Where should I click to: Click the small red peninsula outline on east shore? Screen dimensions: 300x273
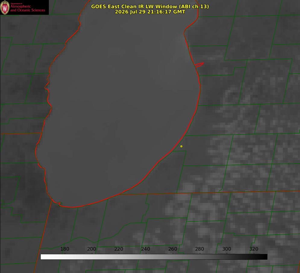coord(199,64)
